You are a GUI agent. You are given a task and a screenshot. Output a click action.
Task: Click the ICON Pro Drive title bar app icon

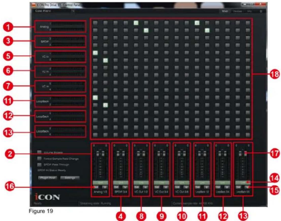[x=34, y=5]
